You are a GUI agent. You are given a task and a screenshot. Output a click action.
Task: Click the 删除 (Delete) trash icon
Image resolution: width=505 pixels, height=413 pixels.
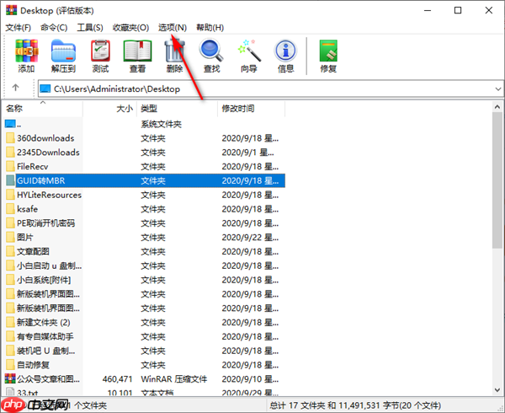click(174, 51)
